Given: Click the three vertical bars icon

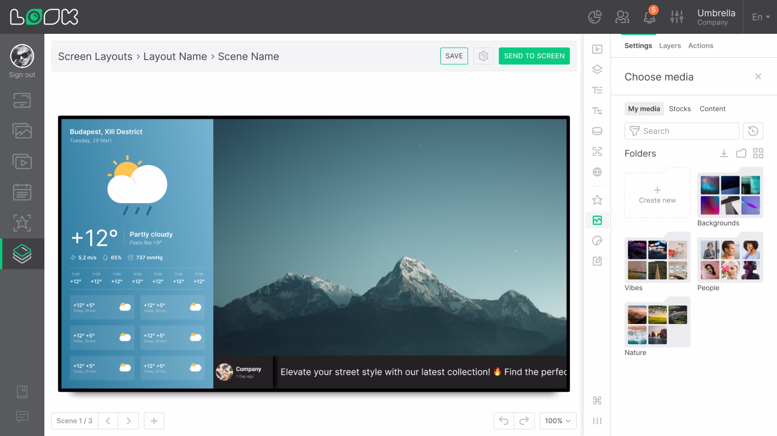Looking at the screenshot, I should [597, 421].
